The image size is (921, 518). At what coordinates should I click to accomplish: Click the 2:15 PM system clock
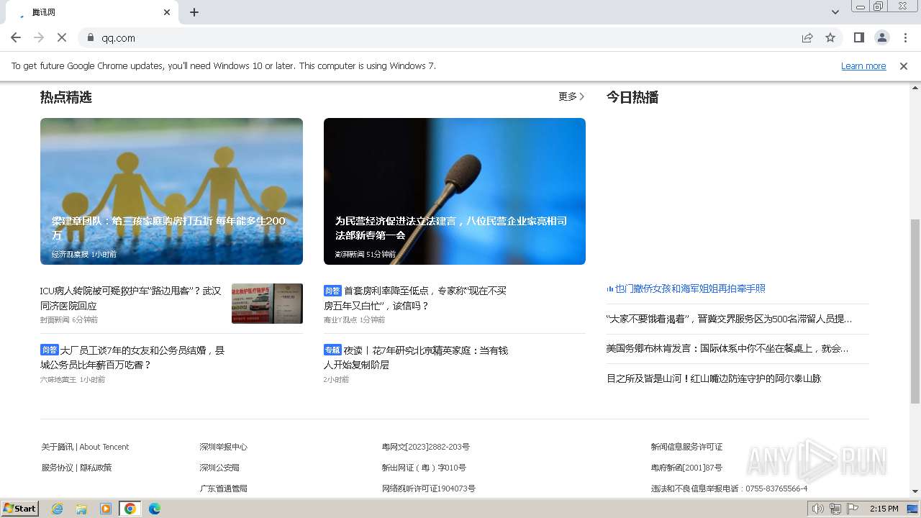(884, 509)
